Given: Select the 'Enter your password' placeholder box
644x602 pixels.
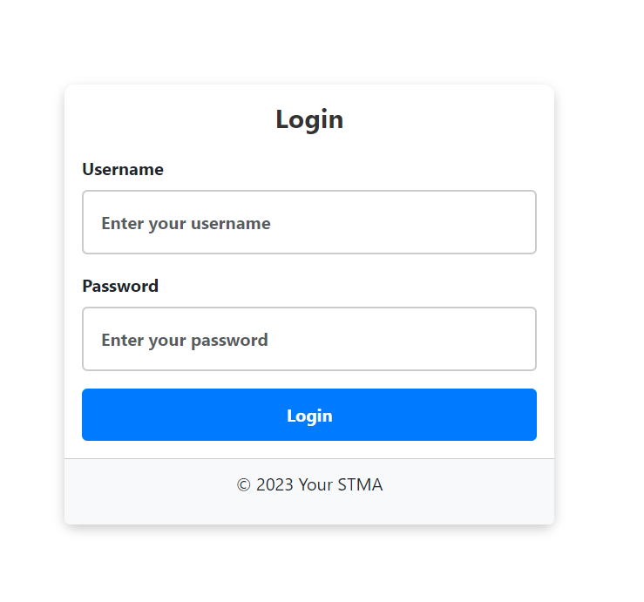Looking at the screenshot, I should coord(308,339).
